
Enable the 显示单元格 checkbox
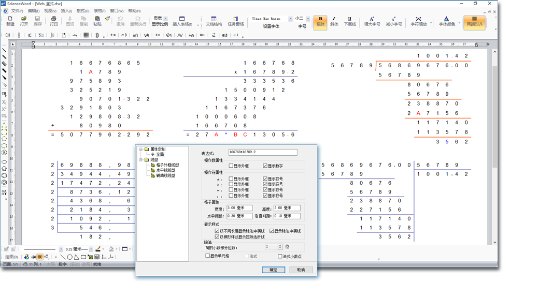(208, 256)
